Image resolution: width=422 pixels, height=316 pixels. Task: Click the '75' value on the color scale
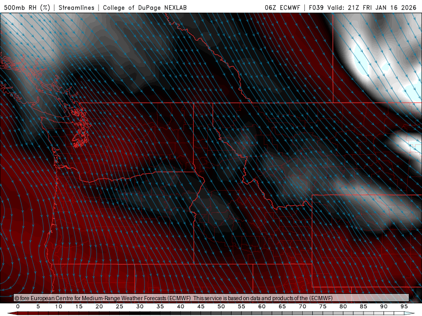pyautogui.click(x=323, y=307)
